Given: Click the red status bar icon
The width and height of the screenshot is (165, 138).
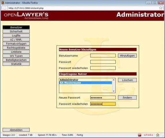Looking at the screenshot, I should click(140, 135).
